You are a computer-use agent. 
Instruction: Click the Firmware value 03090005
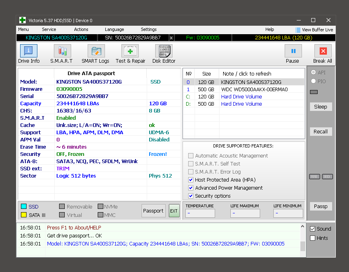69,89
